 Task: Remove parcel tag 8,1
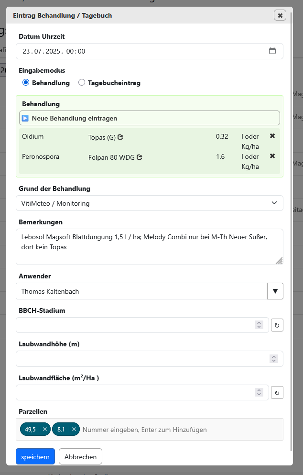coord(74,429)
